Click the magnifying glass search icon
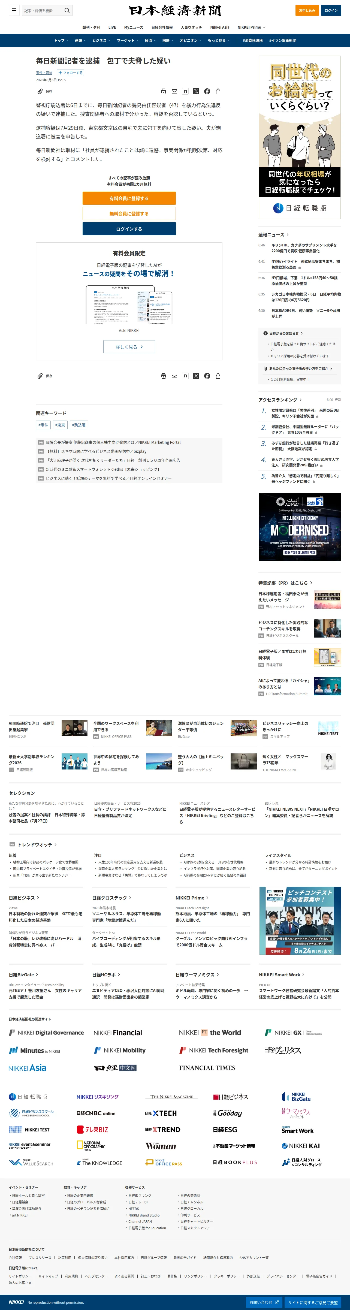The image size is (350, 1310). pos(67,10)
